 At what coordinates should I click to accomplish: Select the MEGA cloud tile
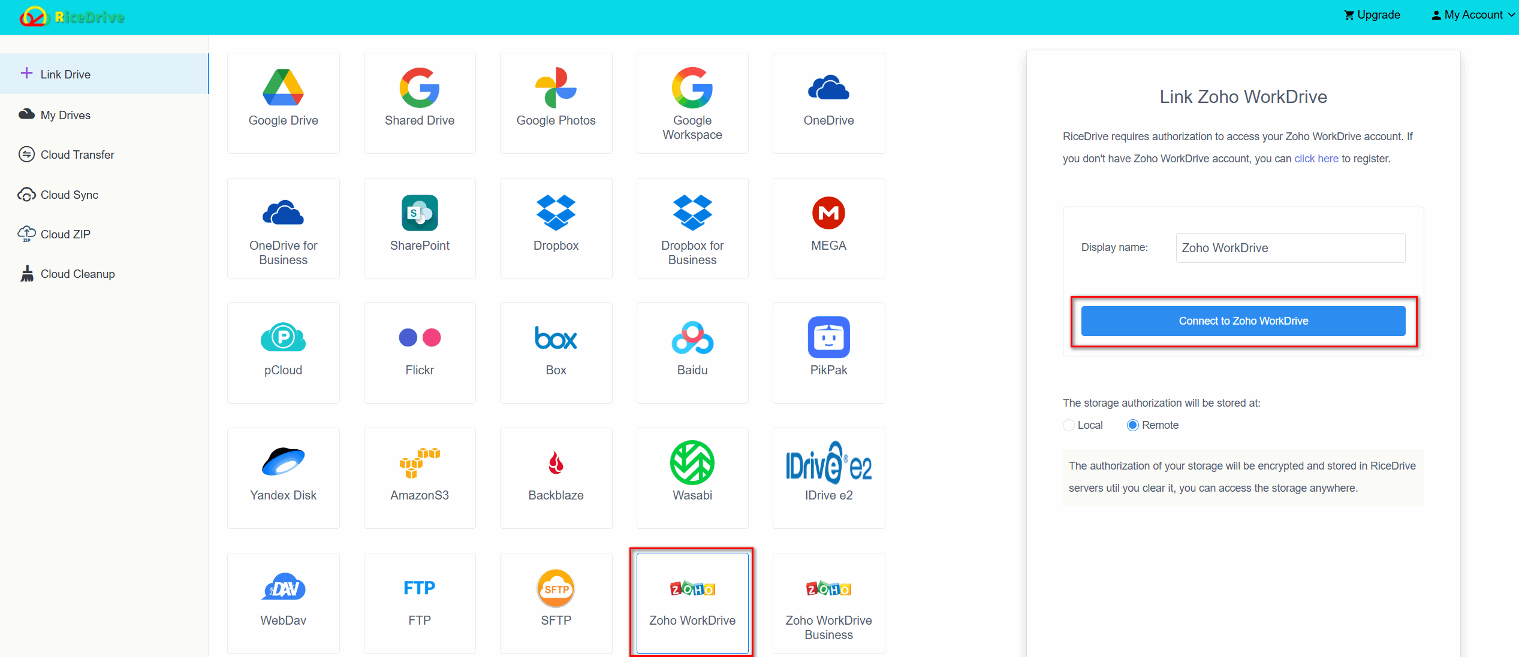click(x=828, y=228)
